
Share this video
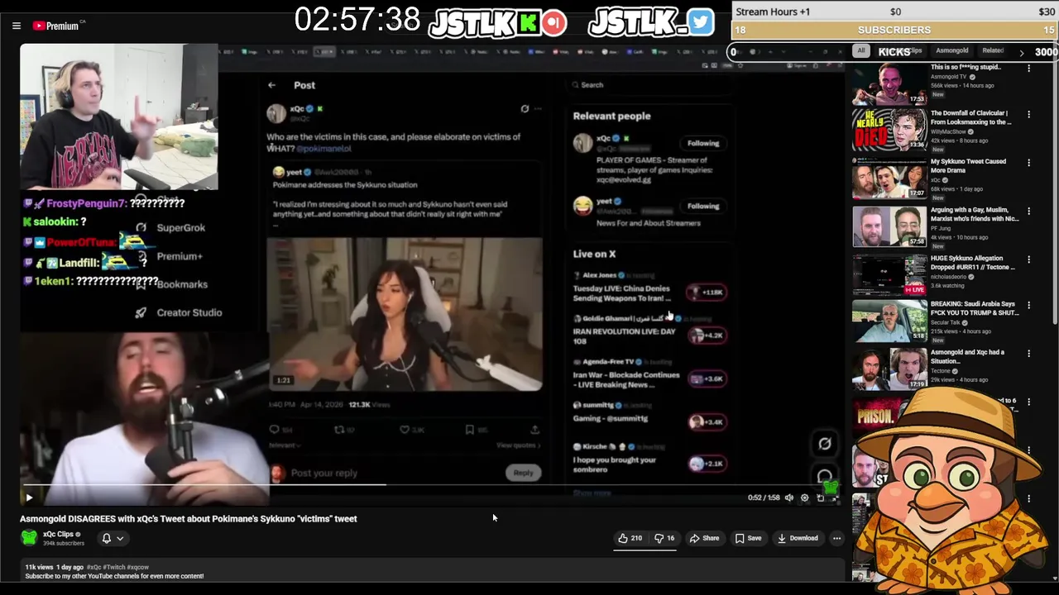click(704, 538)
